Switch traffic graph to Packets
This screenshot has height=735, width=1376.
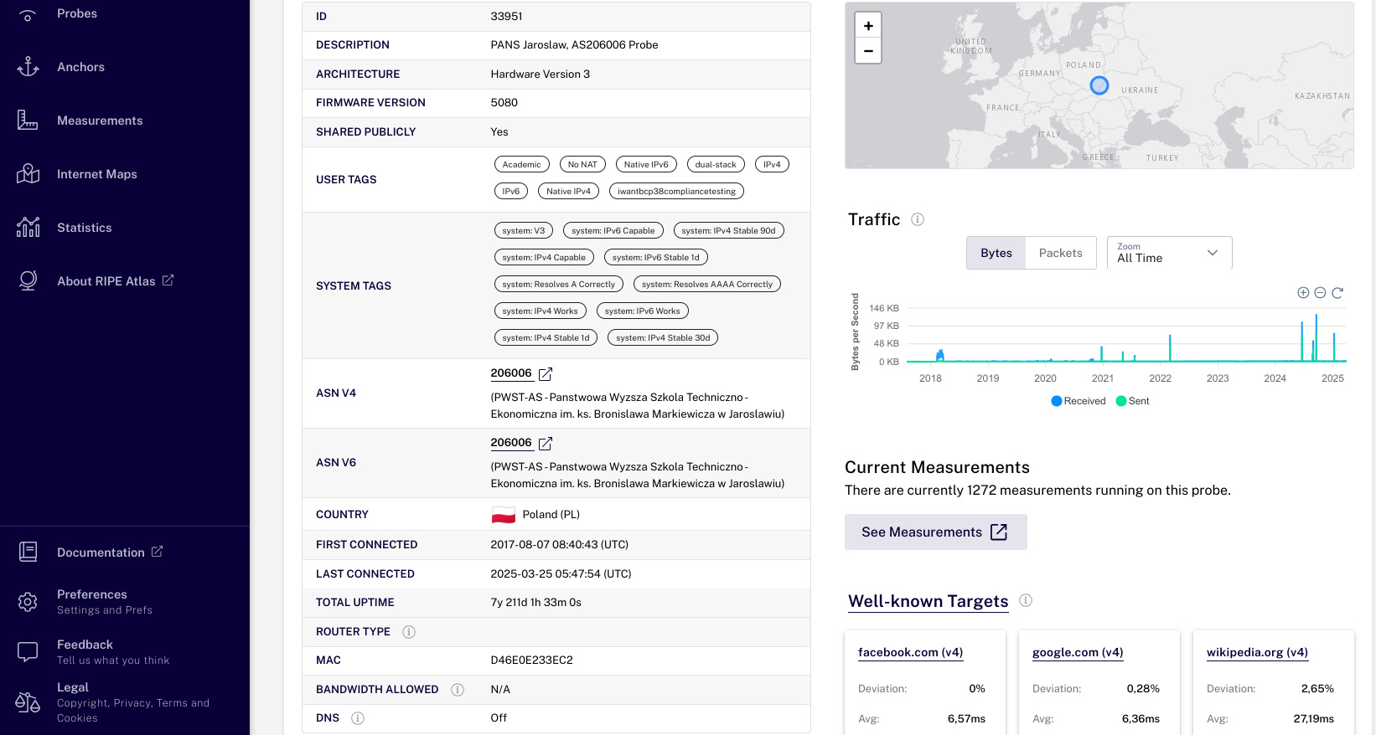coord(1060,253)
